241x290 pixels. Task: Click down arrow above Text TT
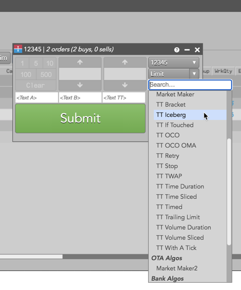point(125,85)
